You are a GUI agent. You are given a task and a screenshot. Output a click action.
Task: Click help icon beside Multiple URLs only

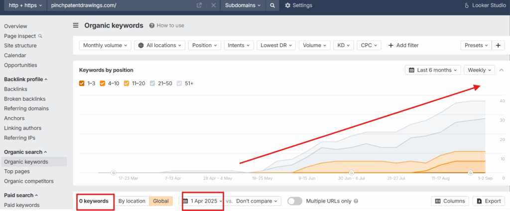point(356,201)
